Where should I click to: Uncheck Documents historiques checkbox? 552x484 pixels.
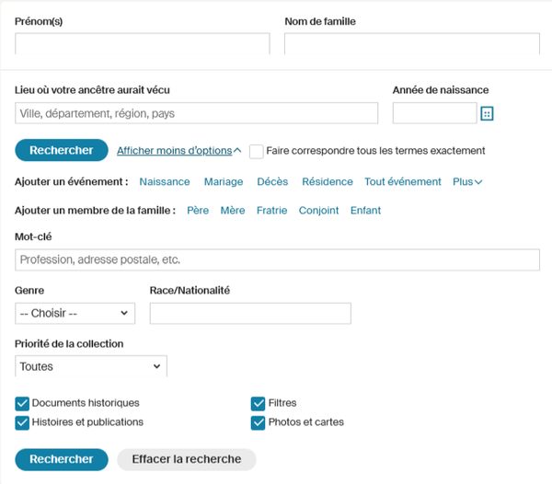(22, 403)
